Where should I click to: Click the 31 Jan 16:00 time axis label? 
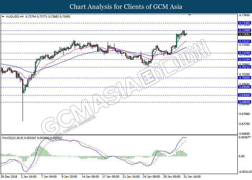tap(192, 177)
